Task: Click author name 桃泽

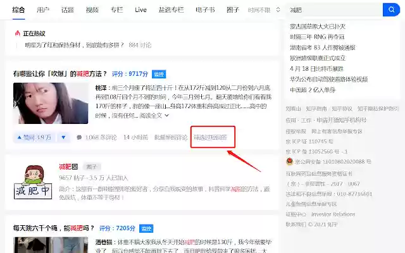Action: coord(101,88)
